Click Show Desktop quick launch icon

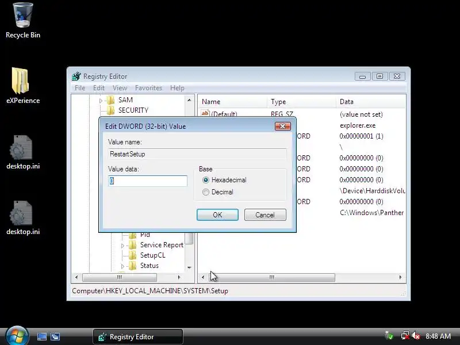[42, 336]
